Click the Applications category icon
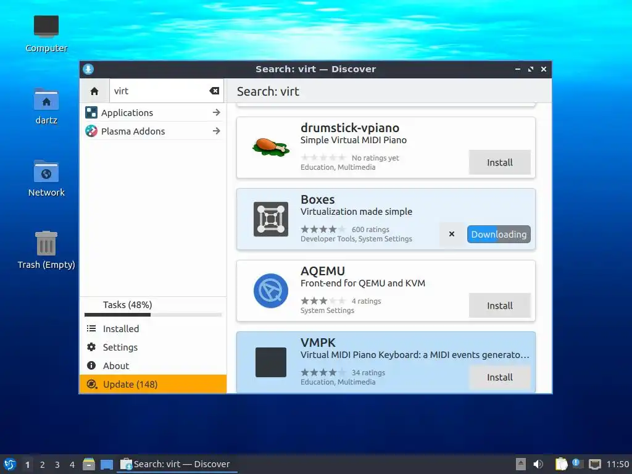This screenshot has height=474, width=632. click(91, 112)
